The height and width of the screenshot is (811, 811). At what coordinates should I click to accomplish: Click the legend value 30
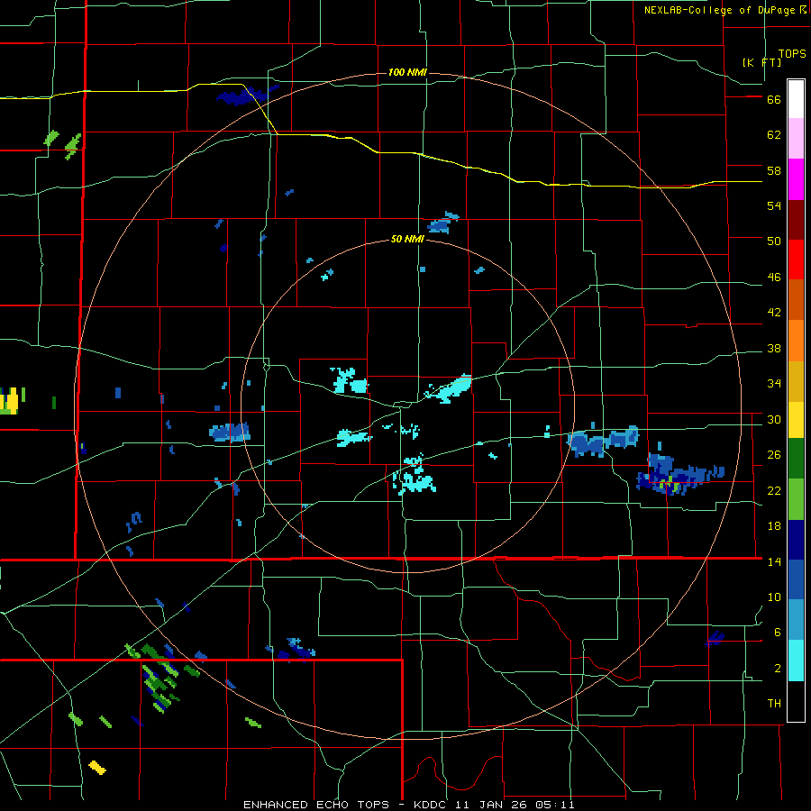click(x=774, y=419)
